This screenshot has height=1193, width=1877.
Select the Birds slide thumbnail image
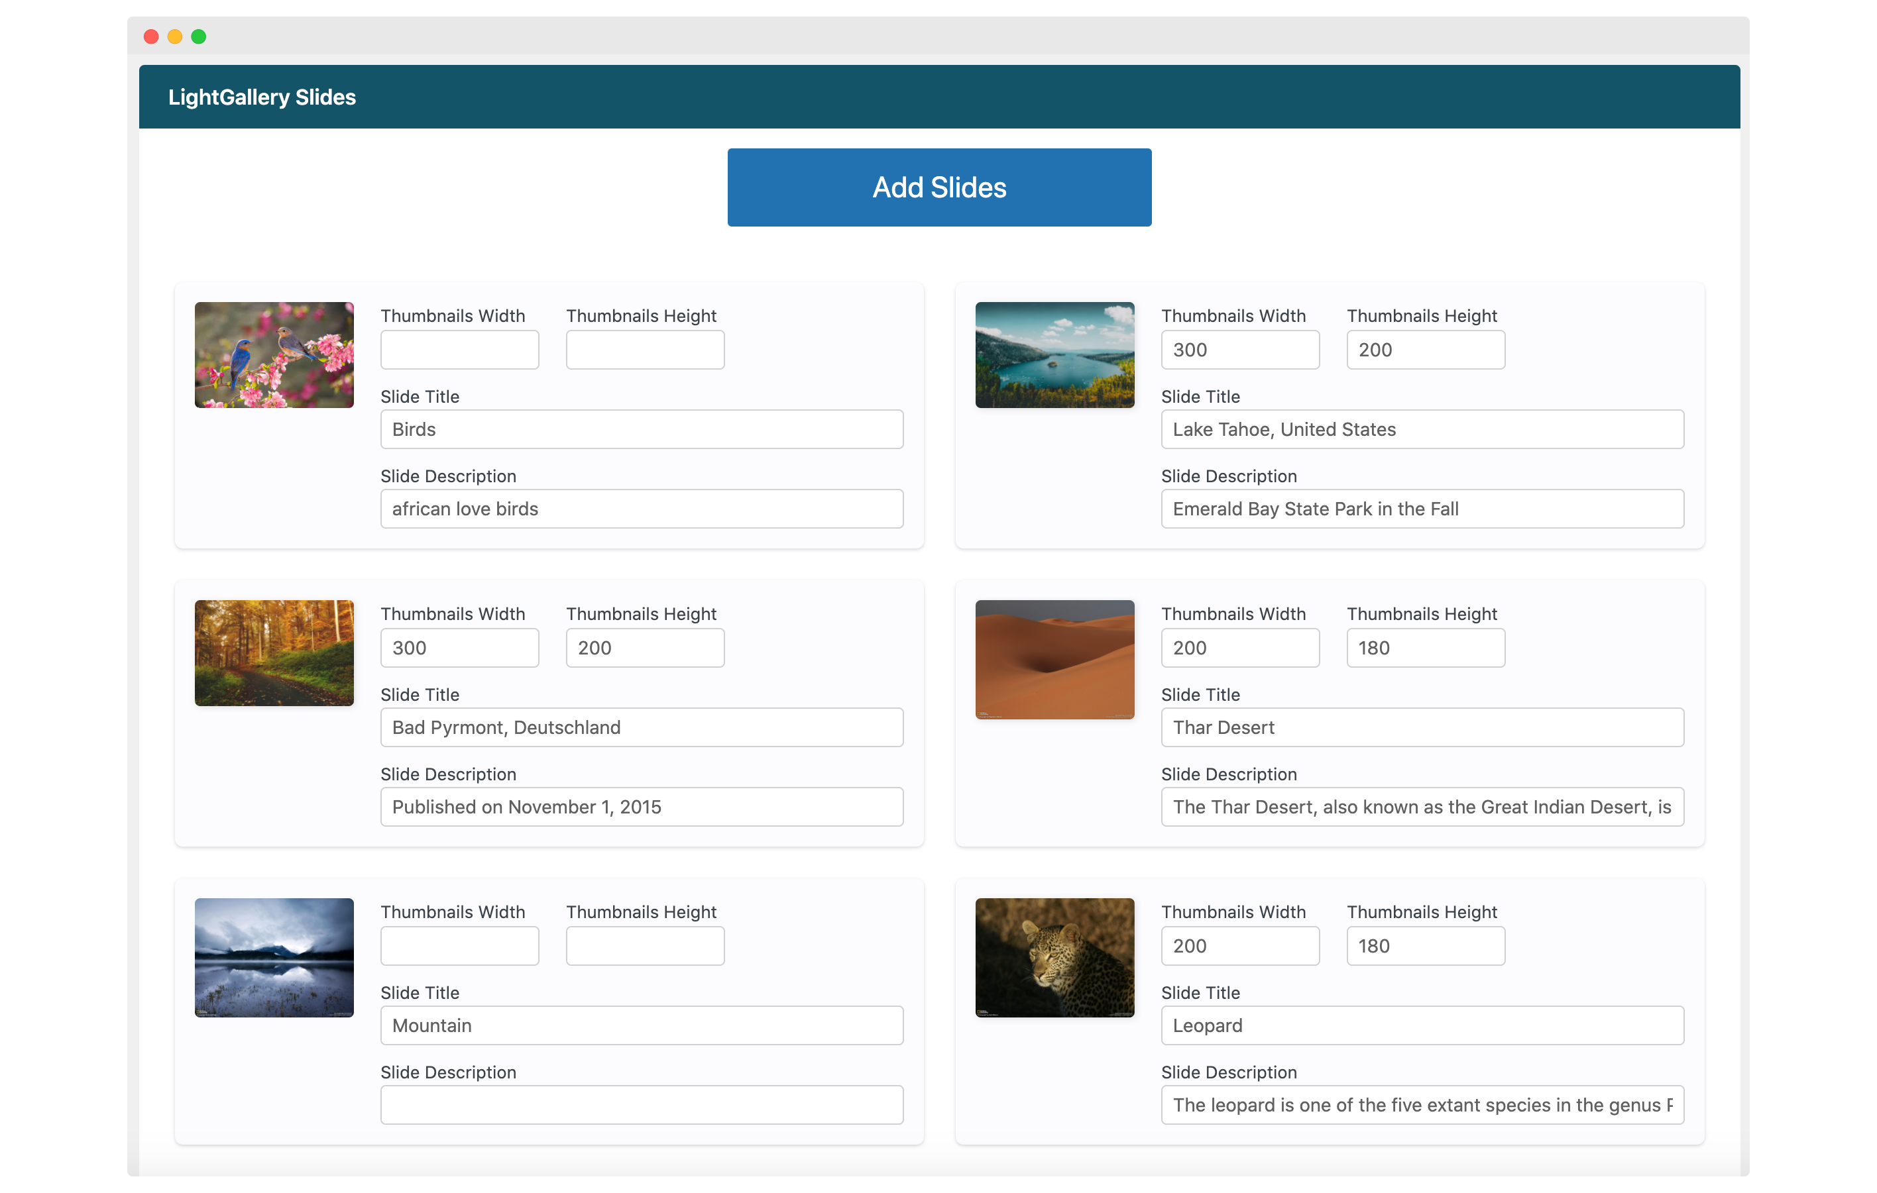click(274, 354)
